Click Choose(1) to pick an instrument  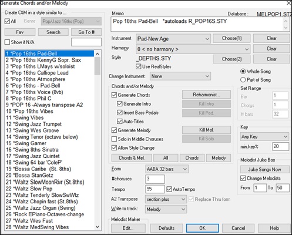pyautogui.click(x=231, y=38)
